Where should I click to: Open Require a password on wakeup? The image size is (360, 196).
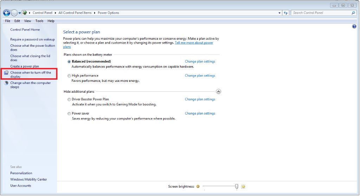32,39
